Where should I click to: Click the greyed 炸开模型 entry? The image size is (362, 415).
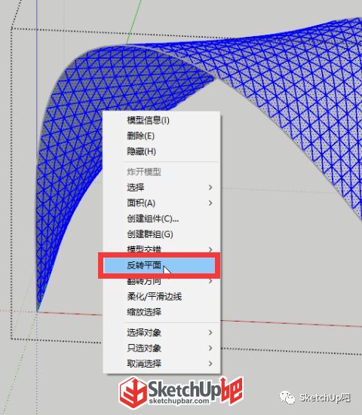[144, 172]
